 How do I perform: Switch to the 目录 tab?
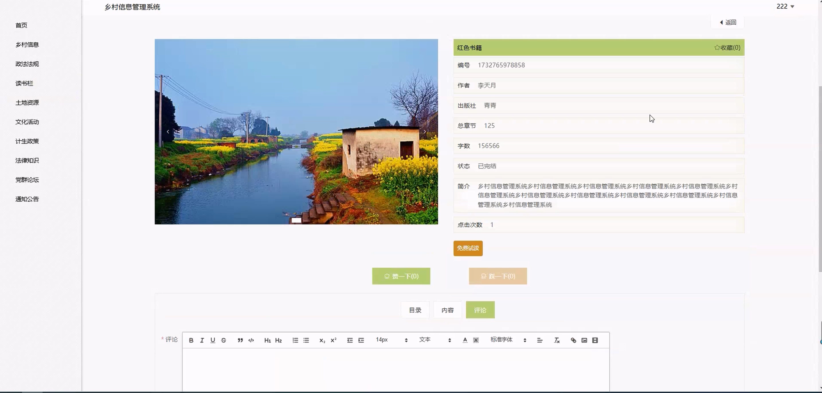tap(415, 310)
